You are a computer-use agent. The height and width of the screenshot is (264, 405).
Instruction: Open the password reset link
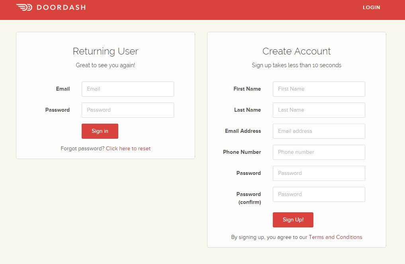(128, 148)
